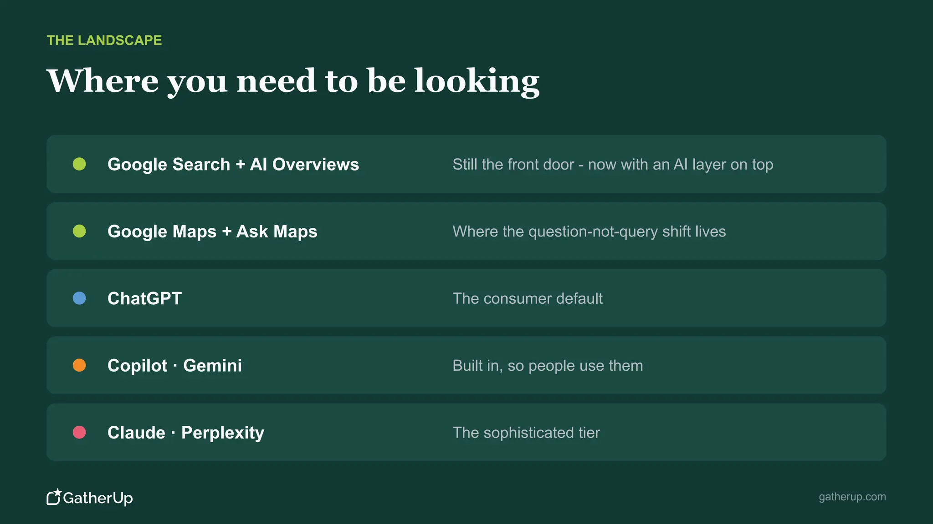Image resolution: width=933 pixels, height=524 pixels.
Task: Click the orange dot beside Copilot · Gemini
Action: point(79,365)
